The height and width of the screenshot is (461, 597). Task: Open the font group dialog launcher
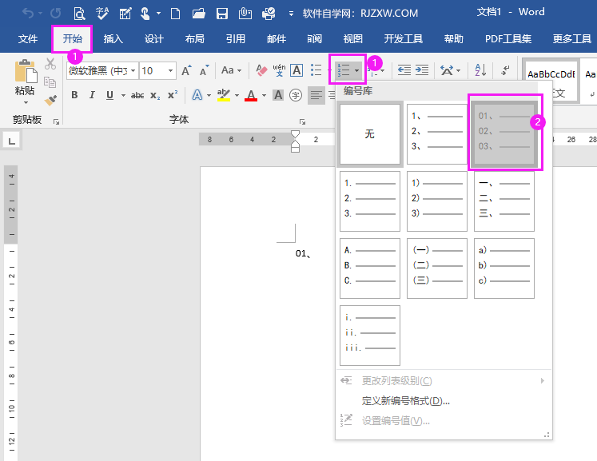coord(302,121)
